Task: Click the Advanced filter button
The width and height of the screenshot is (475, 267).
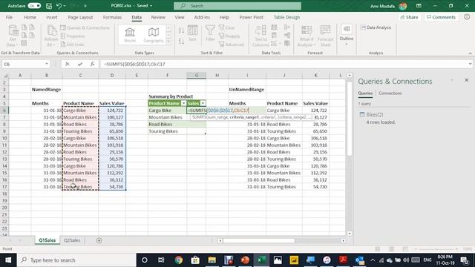Action: click(231, 44)
